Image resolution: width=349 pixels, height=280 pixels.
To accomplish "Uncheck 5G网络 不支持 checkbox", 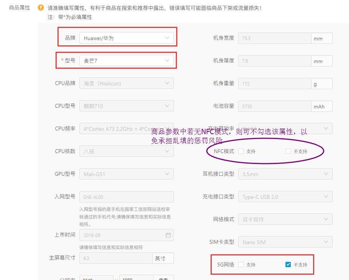I will tap(288, 265).
